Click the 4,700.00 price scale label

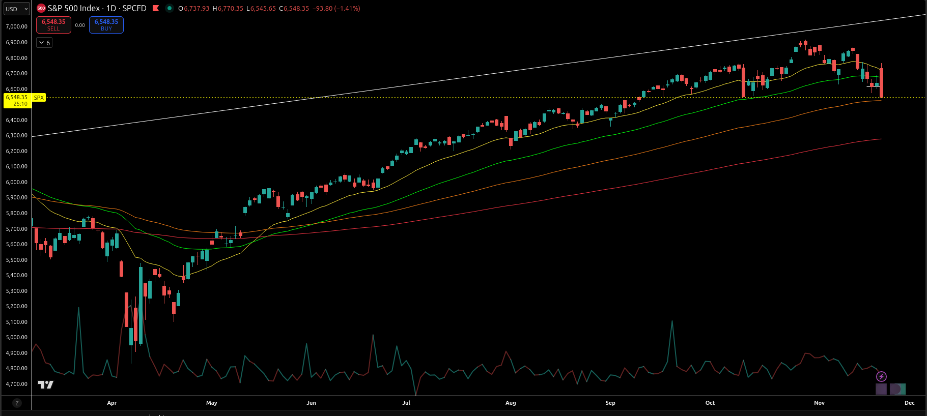pos(17,384)
